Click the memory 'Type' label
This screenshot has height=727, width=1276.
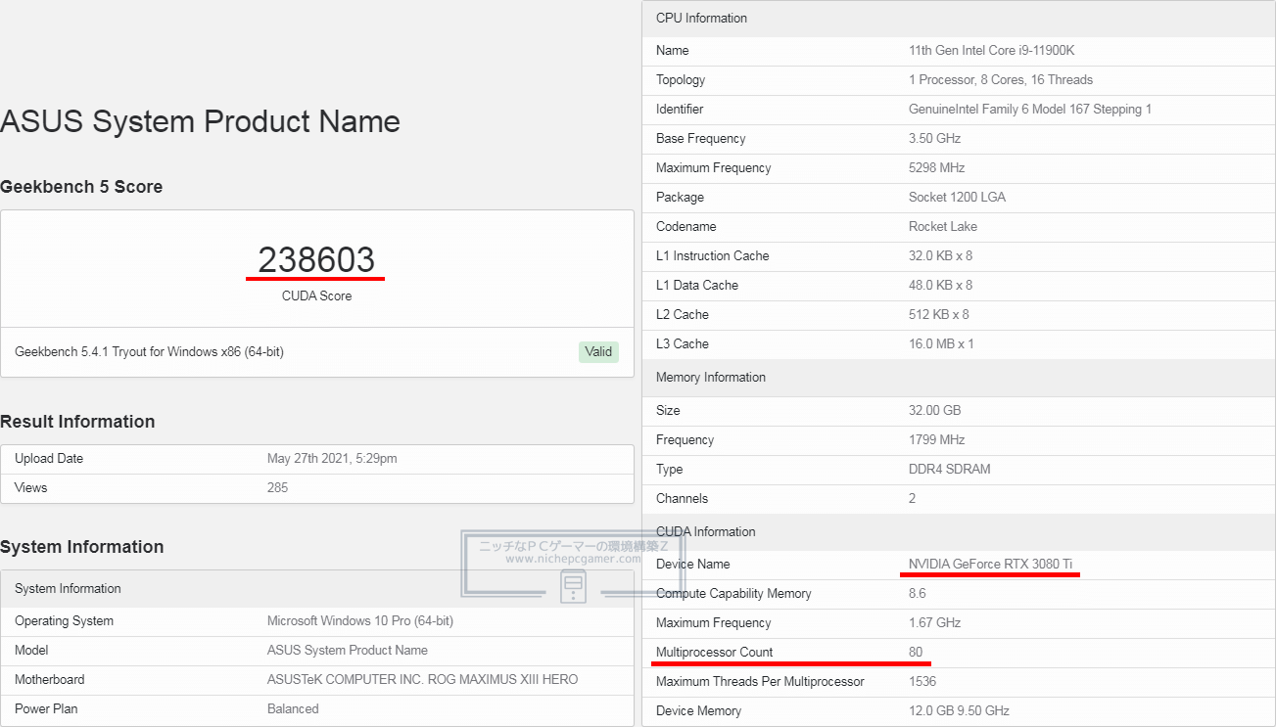(670, 470)
